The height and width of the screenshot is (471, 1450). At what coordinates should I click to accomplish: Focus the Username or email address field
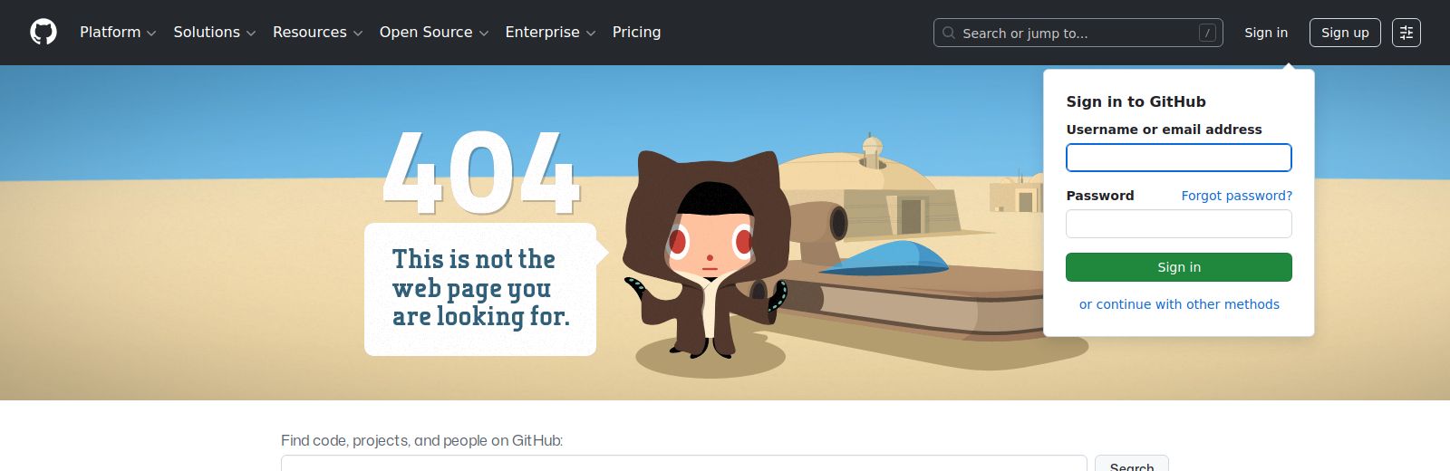(x=1179, y=158)
